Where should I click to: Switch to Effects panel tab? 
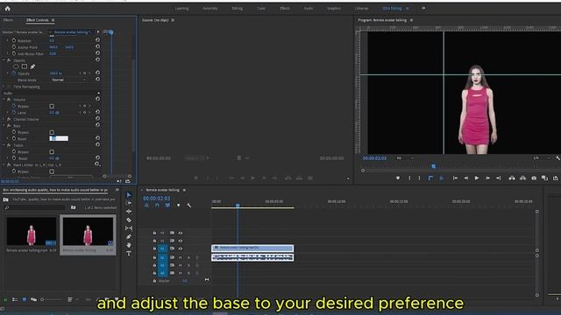(x=8, y=20)
